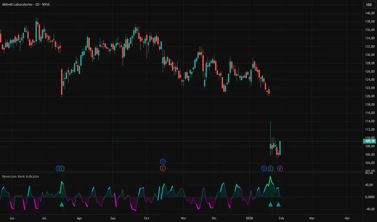Click the 130,00 price axis label
The width and height of the screenshot is (377, 222).
(370, 55)
